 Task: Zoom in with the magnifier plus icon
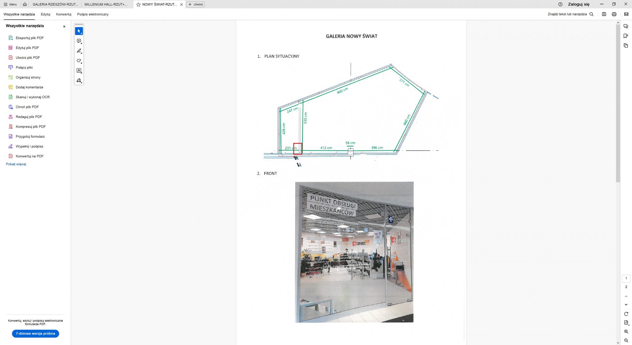[x=626, y=331]
